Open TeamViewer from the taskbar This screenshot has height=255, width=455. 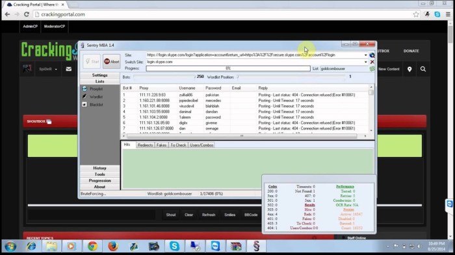(215, 247)
